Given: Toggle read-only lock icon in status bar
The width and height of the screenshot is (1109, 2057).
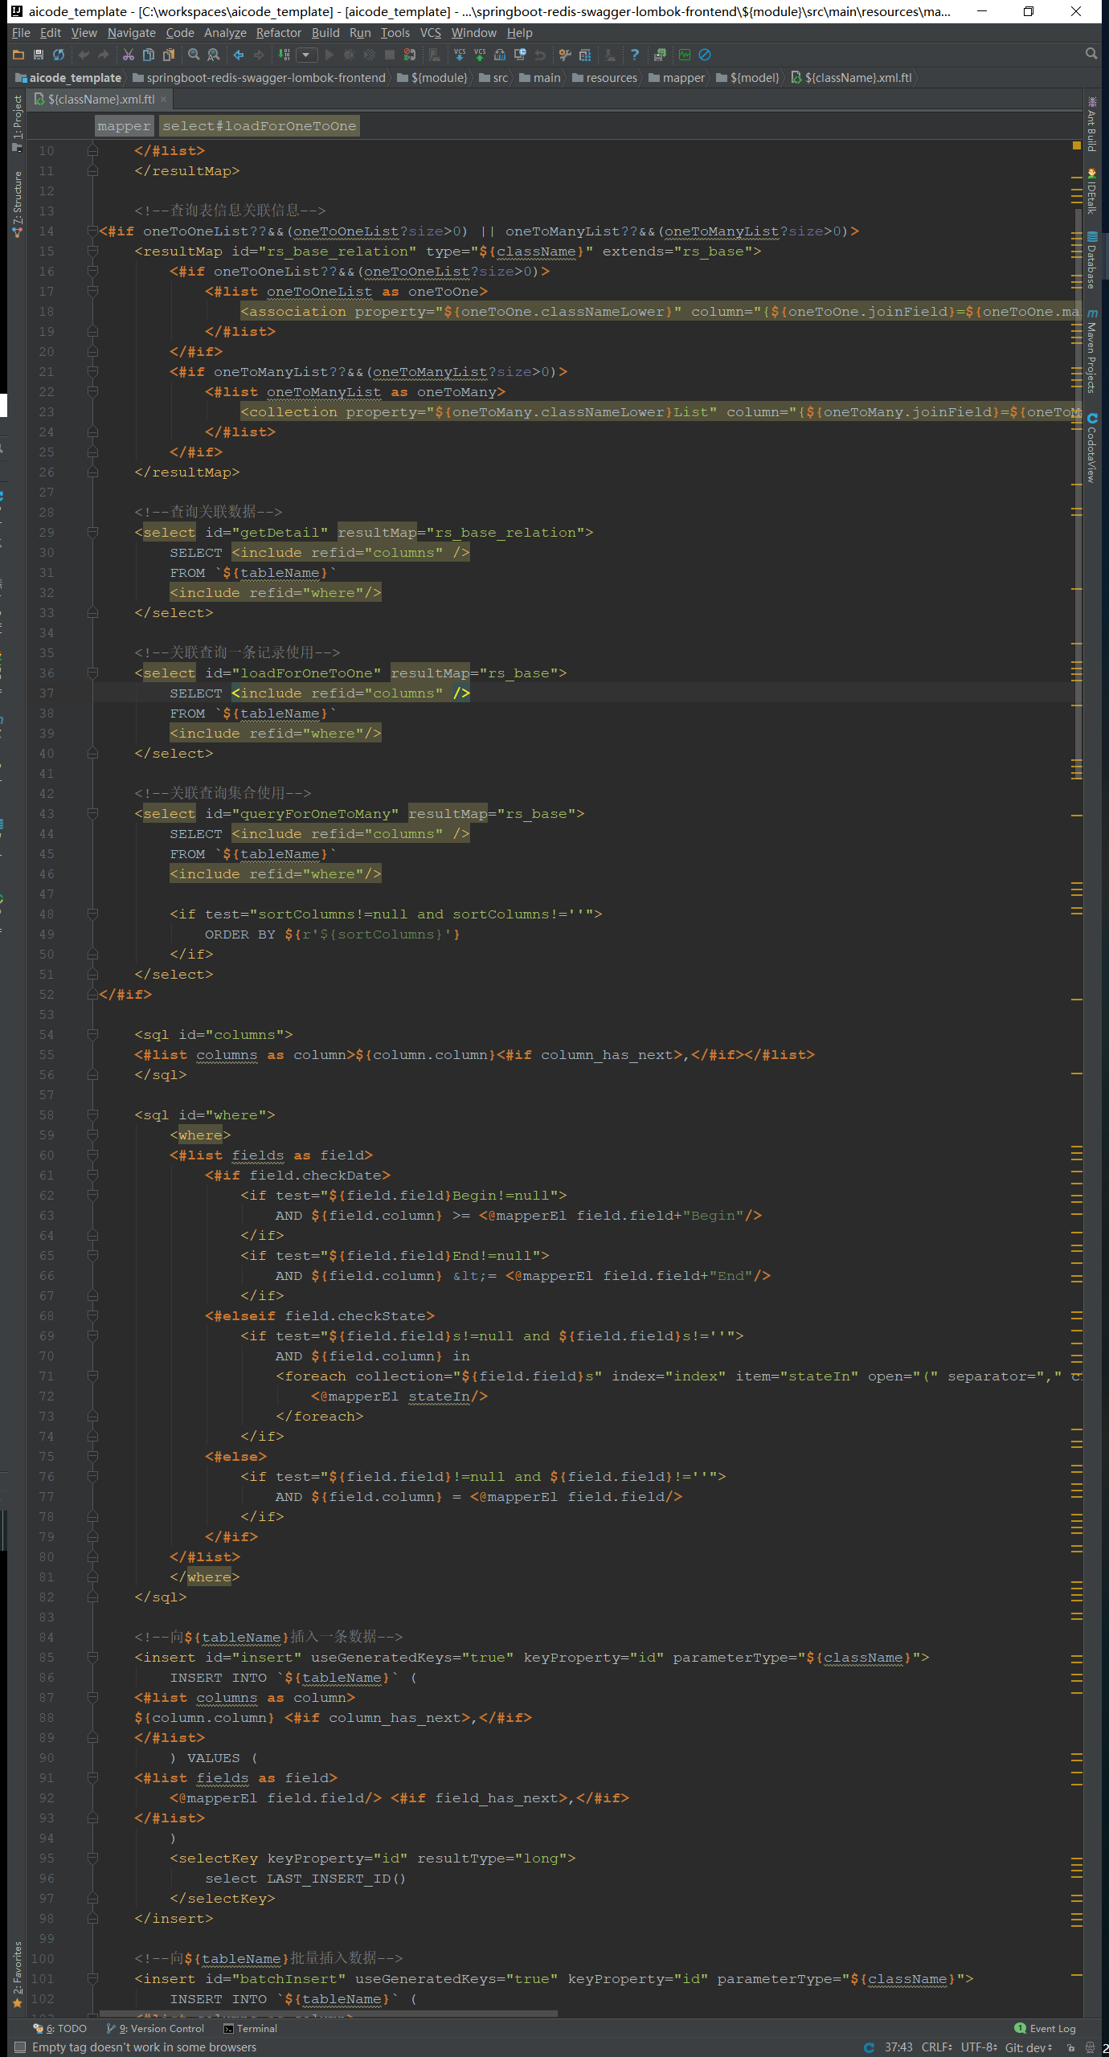Looking at the screenshot, I should click(x=1070, y=2047).
